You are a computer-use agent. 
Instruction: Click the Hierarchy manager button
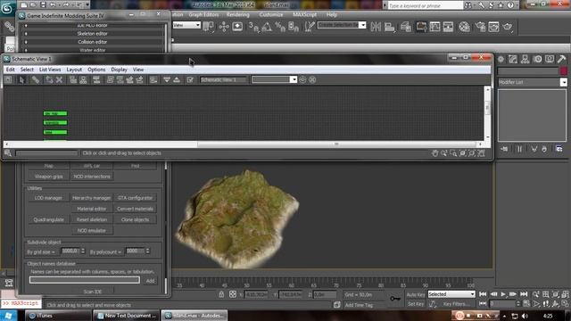point(91,198)
